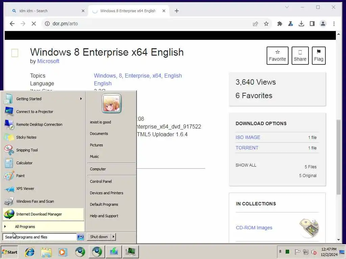346x259 pixels.
Task: Click the Share button
Action: point(300,56)
